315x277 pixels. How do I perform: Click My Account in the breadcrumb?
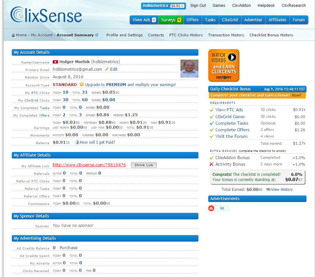click(42, 35)
